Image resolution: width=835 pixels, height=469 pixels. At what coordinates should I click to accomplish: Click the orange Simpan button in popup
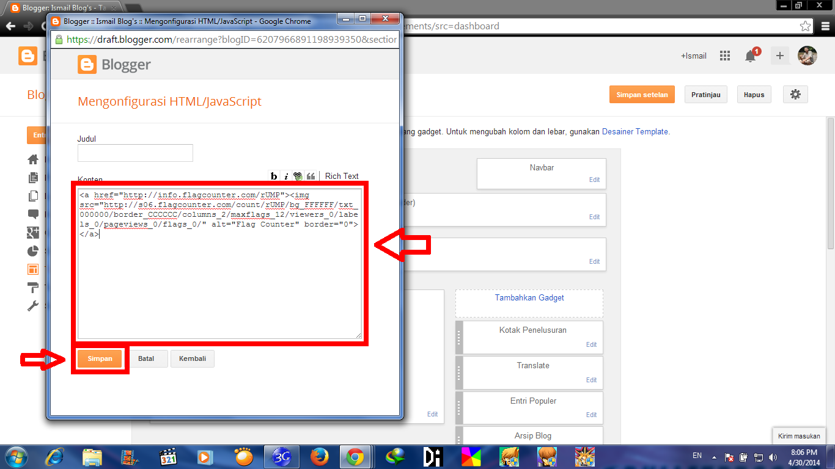100,358
